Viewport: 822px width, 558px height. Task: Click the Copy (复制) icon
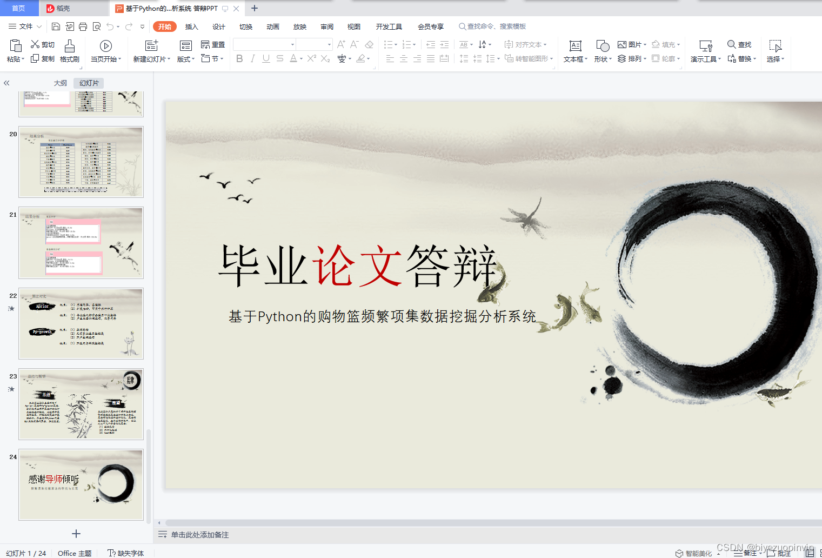click(35, 58)
